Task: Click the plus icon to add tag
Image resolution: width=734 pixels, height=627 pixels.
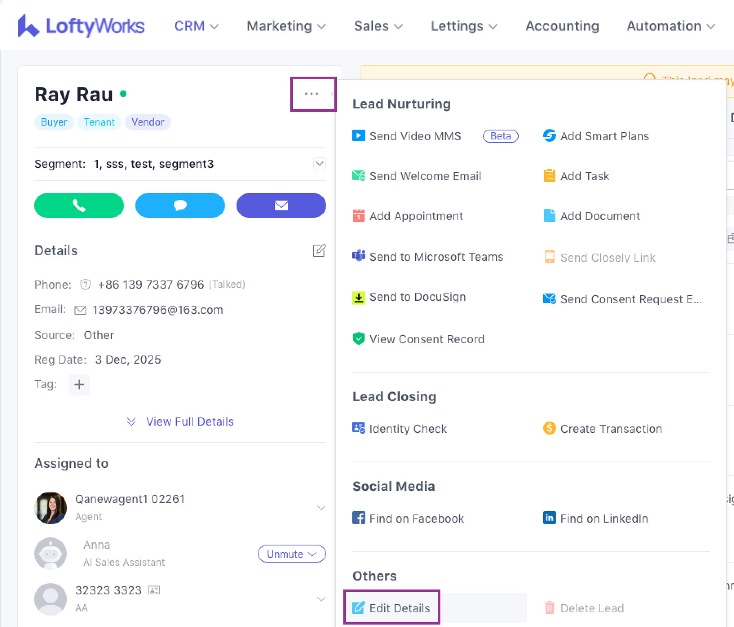Action: pos(79,384)
